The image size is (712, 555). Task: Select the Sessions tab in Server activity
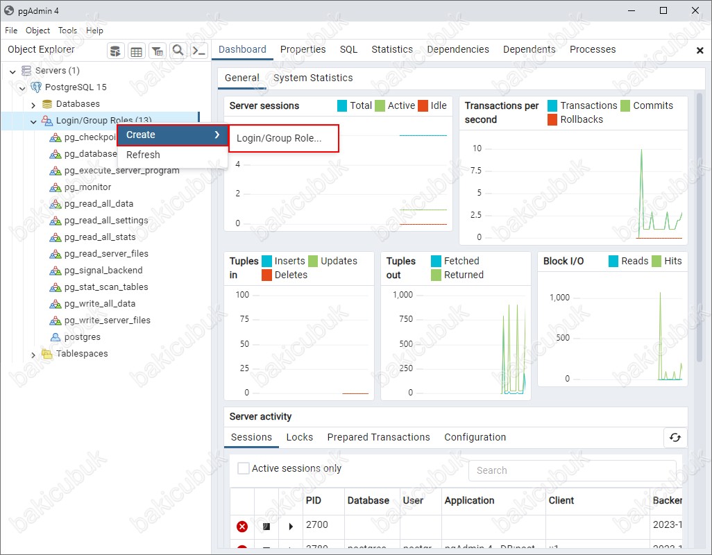point(252,437)
